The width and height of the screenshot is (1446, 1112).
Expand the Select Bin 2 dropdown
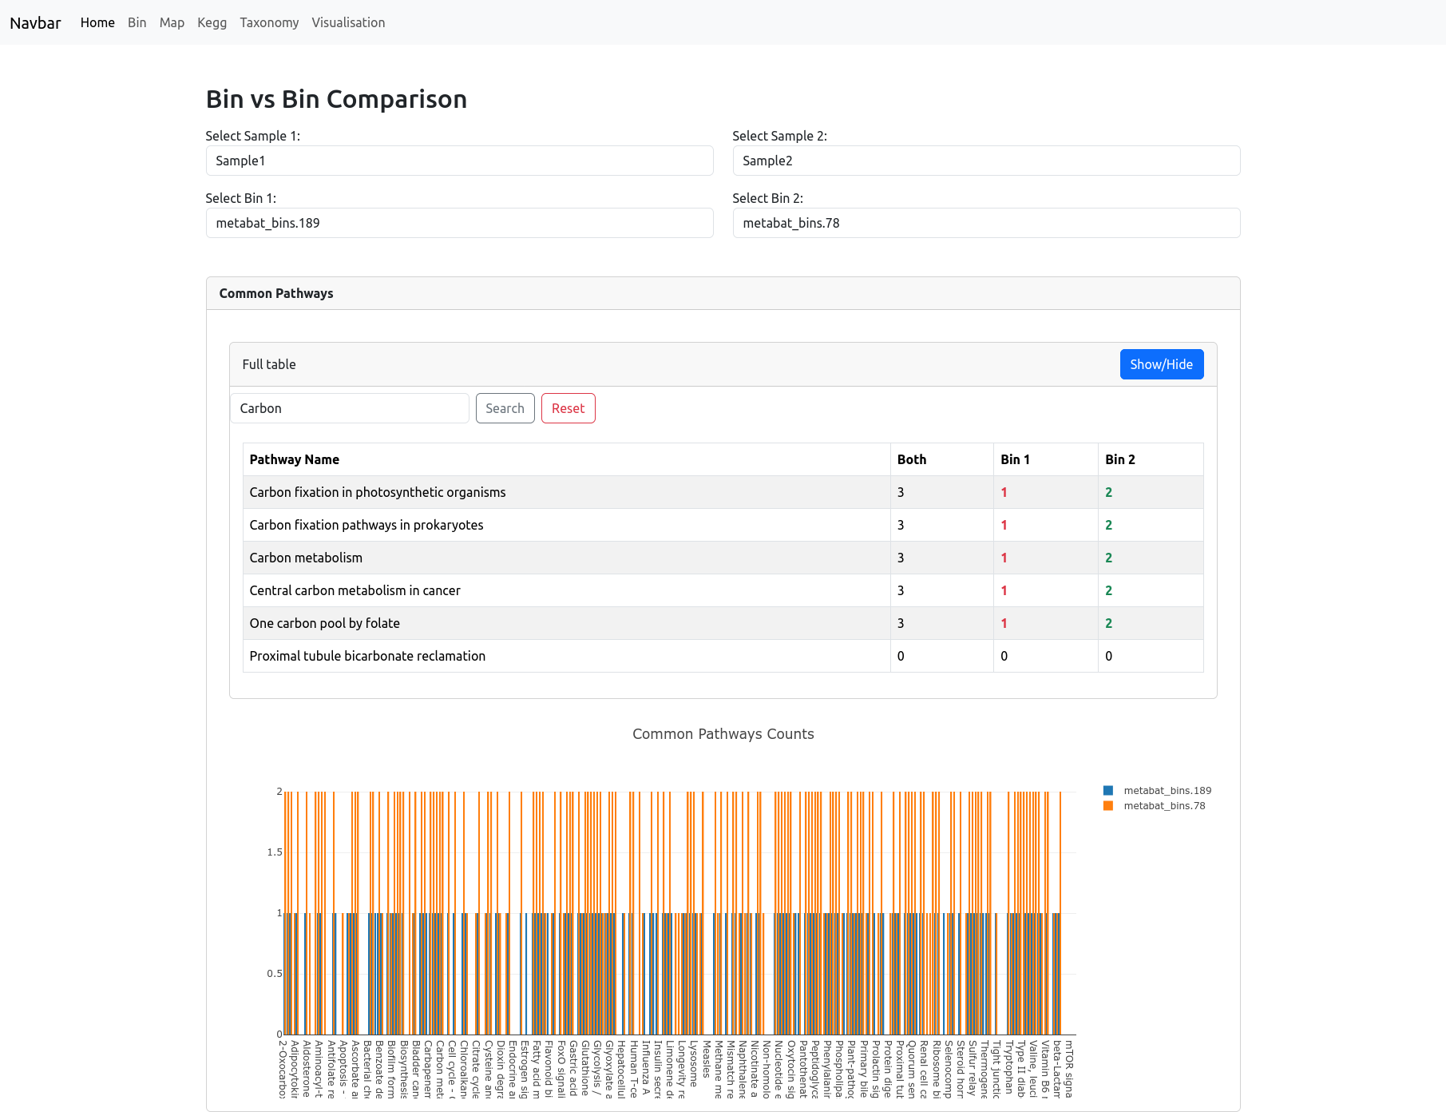(986, 223)
